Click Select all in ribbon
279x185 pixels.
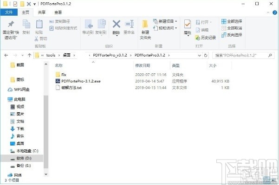tap(232, 21)
